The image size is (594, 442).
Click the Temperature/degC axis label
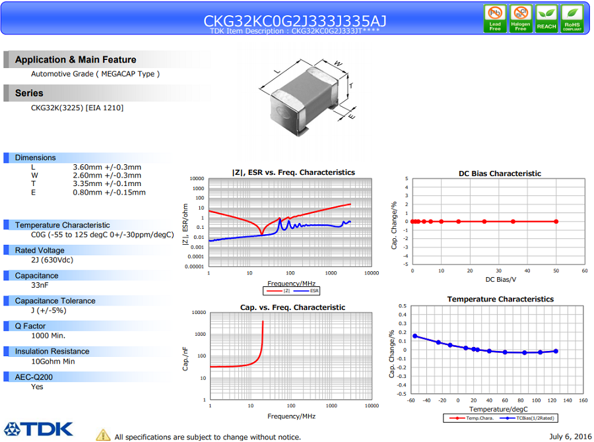point(498,410)
